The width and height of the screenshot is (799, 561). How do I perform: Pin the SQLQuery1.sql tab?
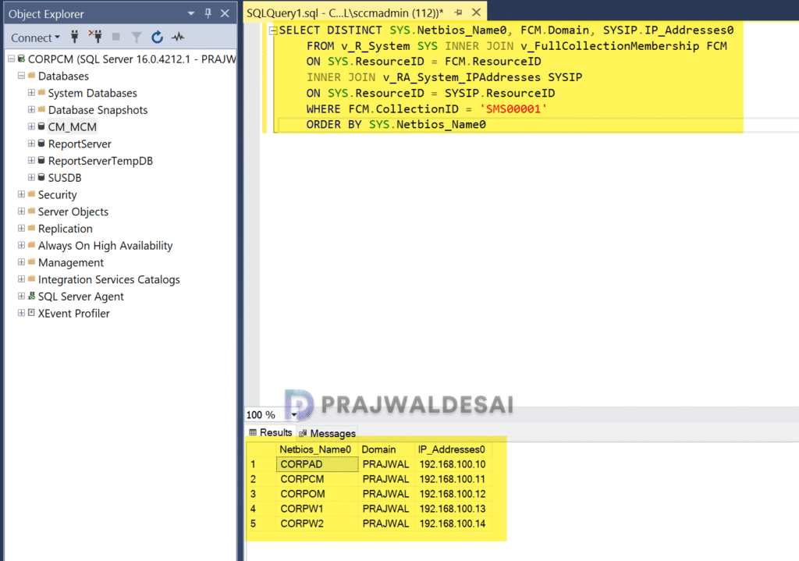458,12
